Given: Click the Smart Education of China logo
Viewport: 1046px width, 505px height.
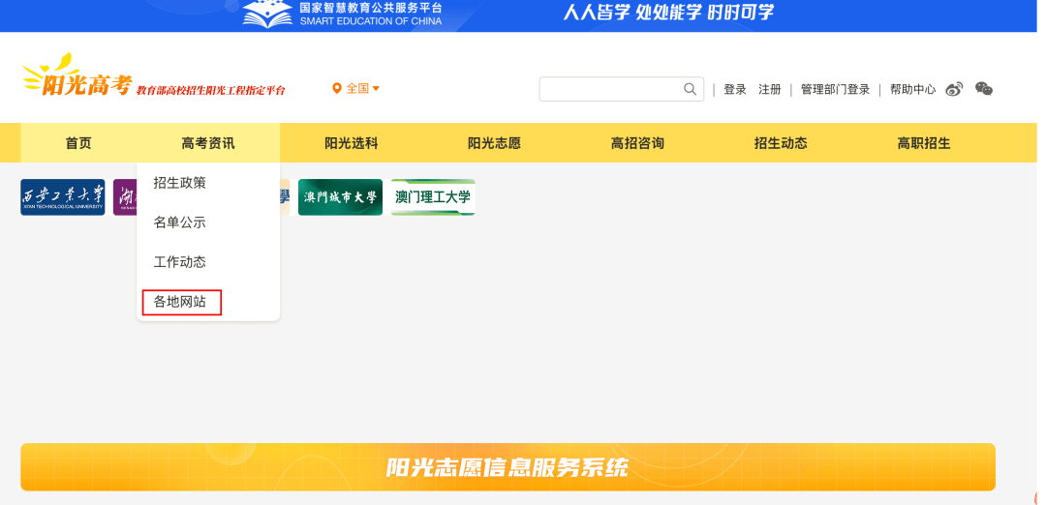Looking at the screenshot, I should pyautogui.click(x=342, y=14).
